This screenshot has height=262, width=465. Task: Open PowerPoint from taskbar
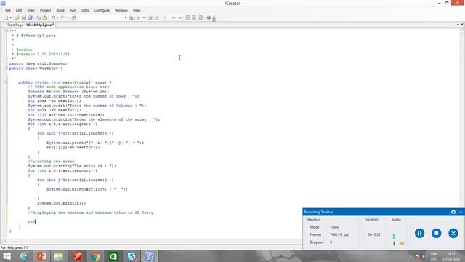pyautogui.click(x=41, y=256)
